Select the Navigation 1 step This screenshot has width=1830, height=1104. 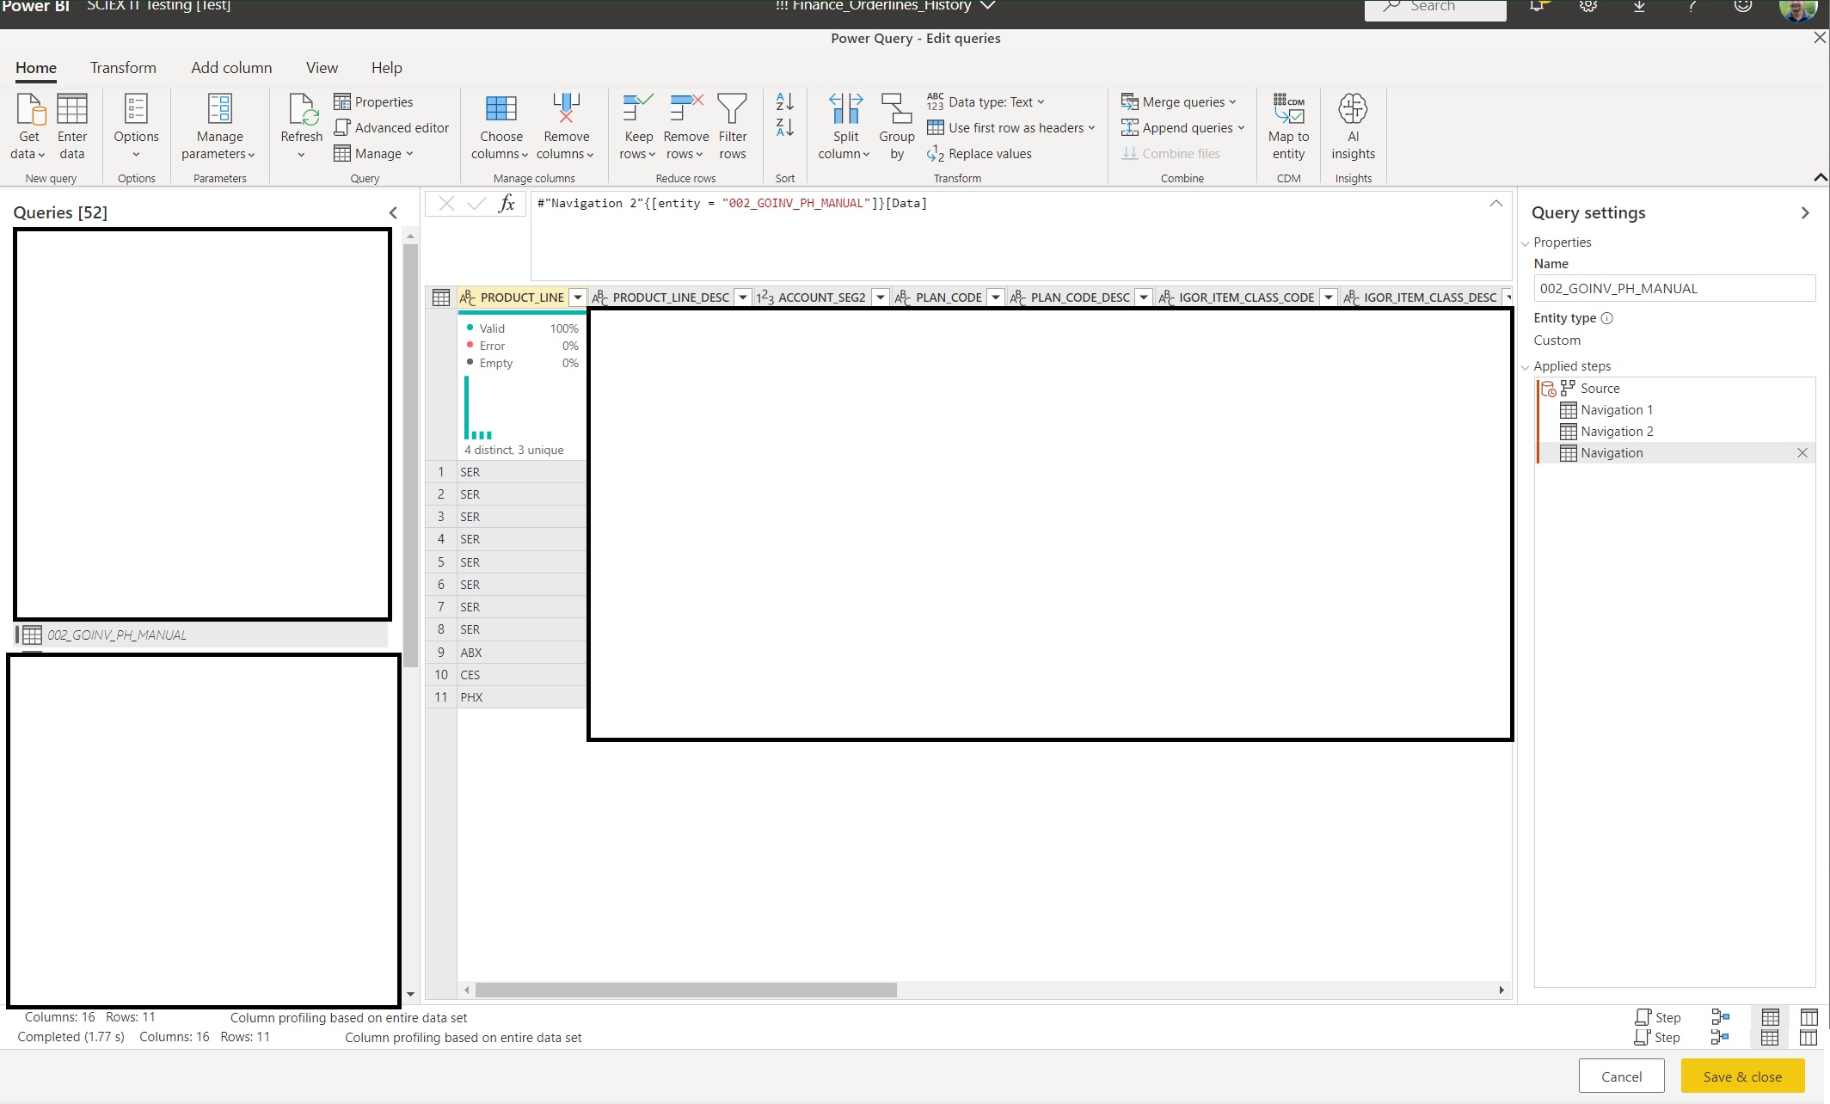pos(1675,410)
